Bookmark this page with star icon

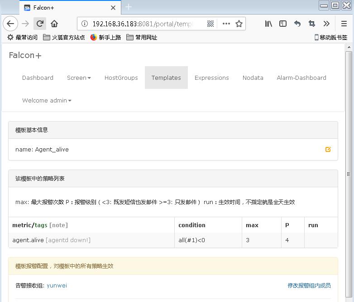239,24
